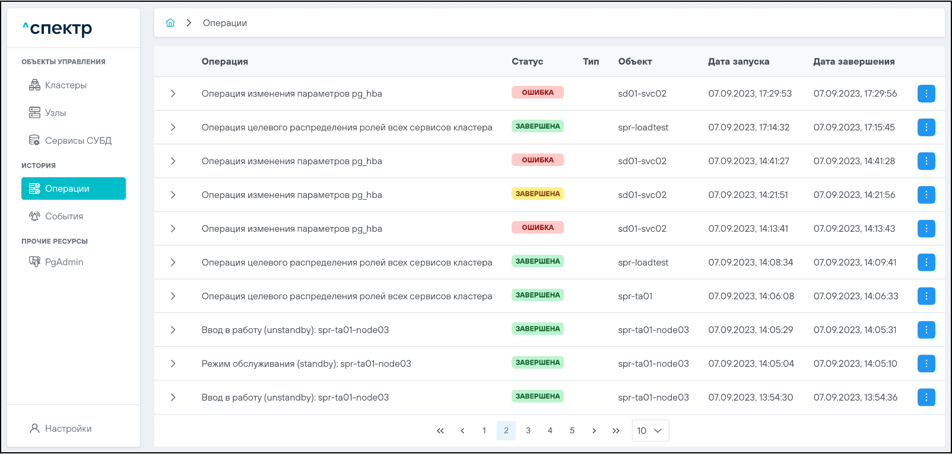Jump to page 5 in pagination

click(572, 431)
